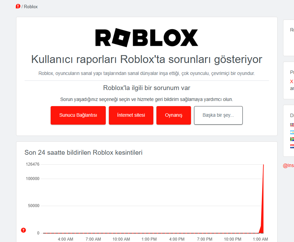294x242 pixels.
Task: Click the 1:00 AM axis label
Action: click(x=260, y=239)
